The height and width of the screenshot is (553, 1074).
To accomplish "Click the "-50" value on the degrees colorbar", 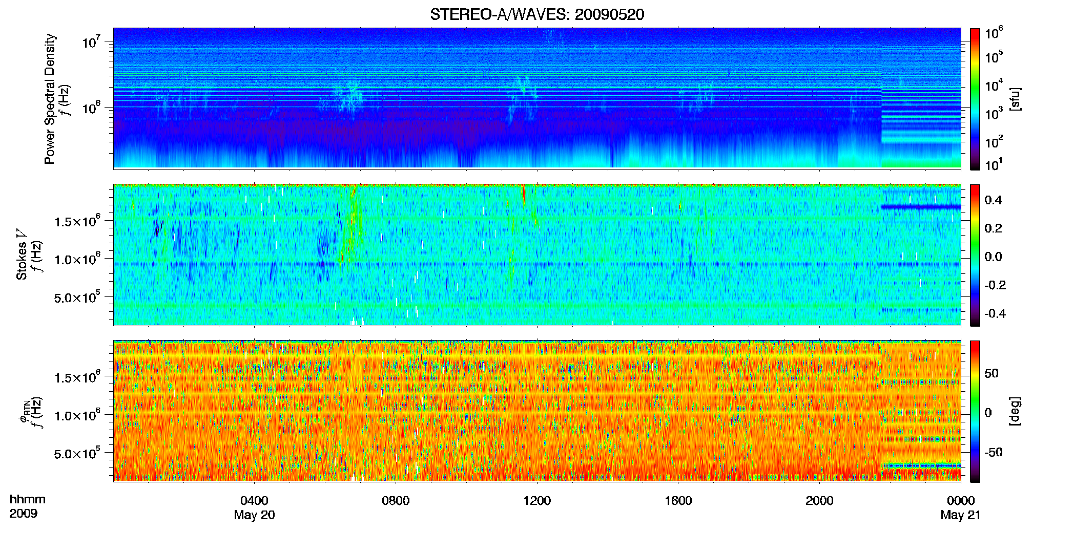I will point(993,452).
